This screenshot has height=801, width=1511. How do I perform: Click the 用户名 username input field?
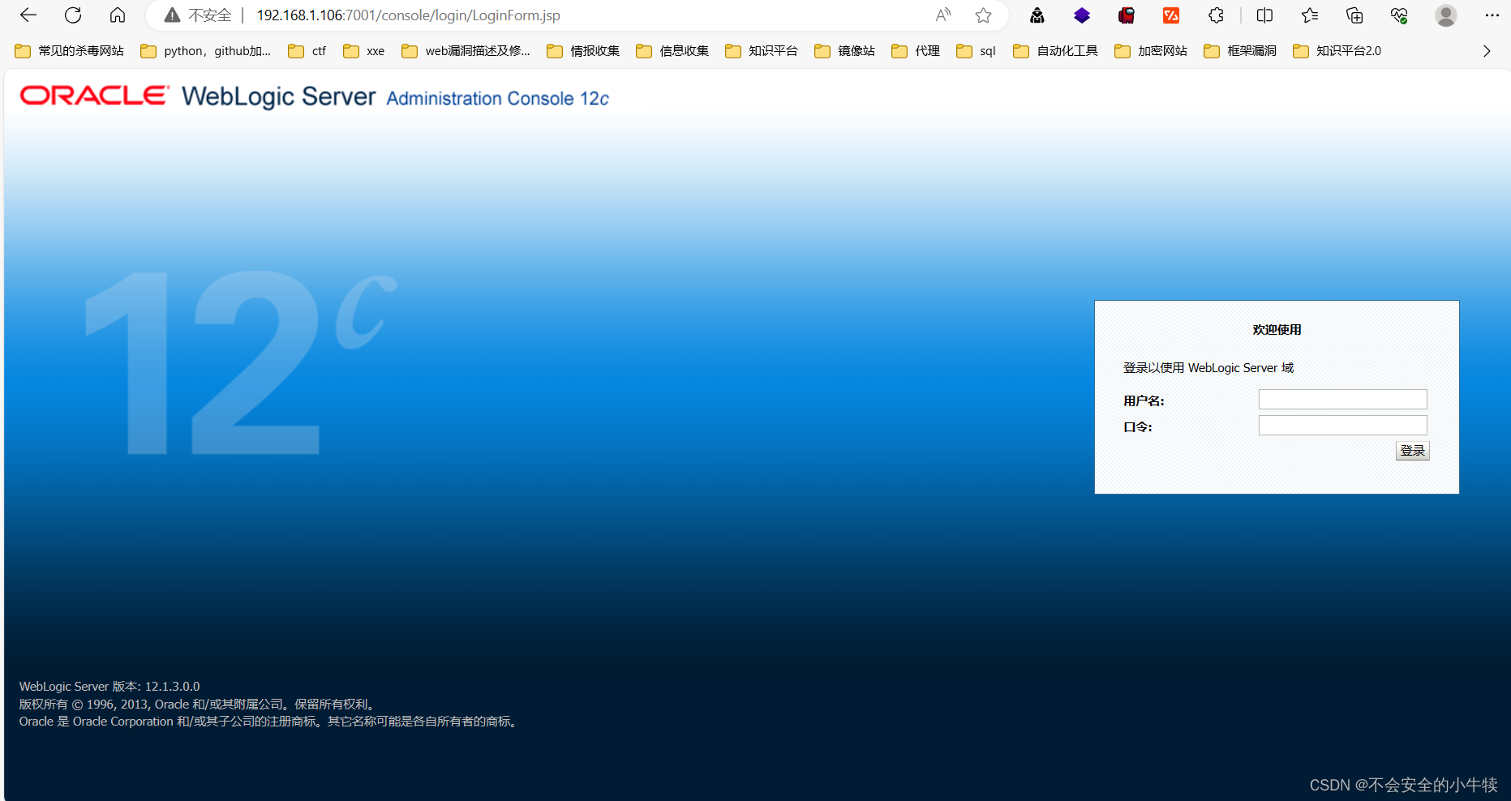point(1342,399)
